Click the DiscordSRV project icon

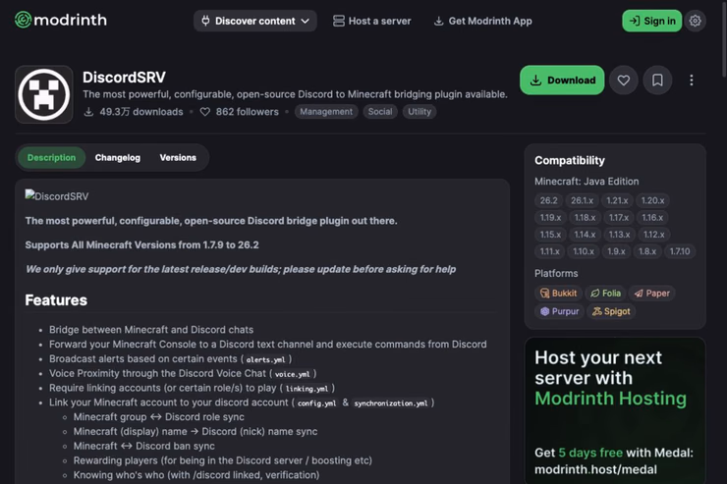pyautogui.click(x=44, y=94)
